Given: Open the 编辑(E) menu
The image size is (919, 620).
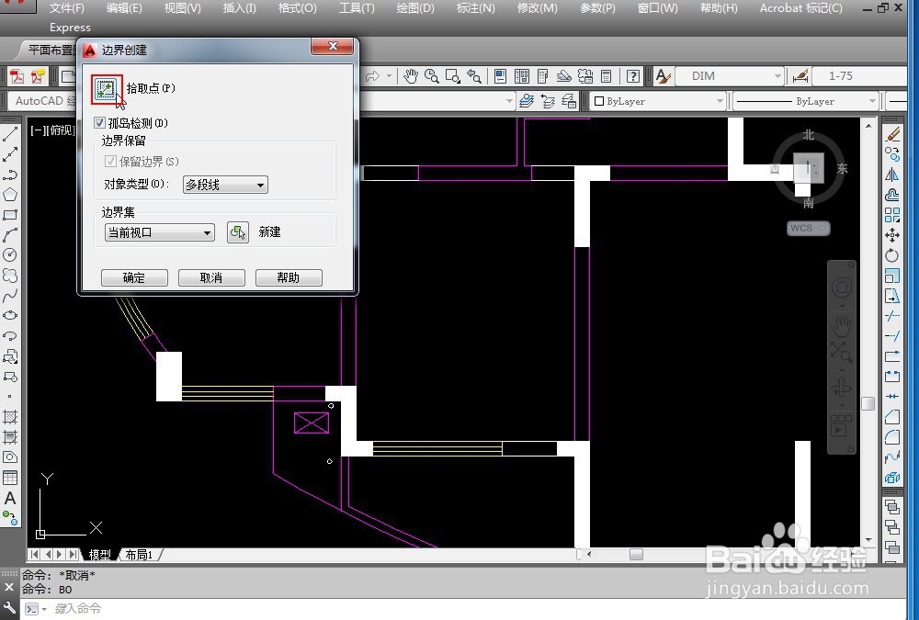Looking at the screenshot, I should click(x=124, y=8).
